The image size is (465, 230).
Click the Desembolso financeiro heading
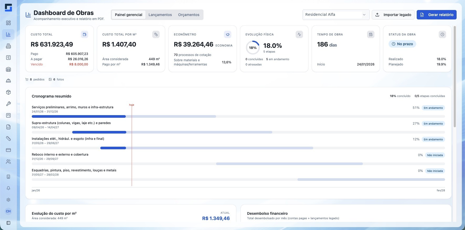267,213
